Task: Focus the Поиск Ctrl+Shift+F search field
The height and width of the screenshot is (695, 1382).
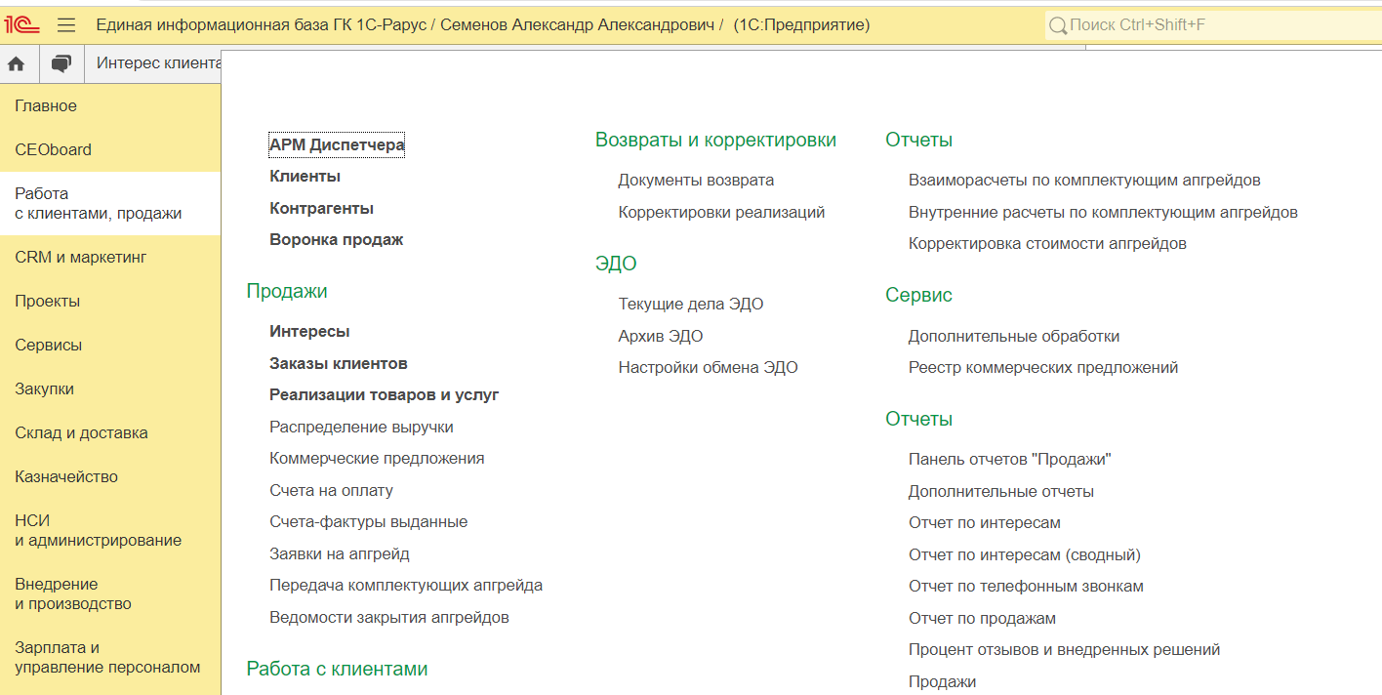Action: pyautogui.click(x=1213, y=24)
